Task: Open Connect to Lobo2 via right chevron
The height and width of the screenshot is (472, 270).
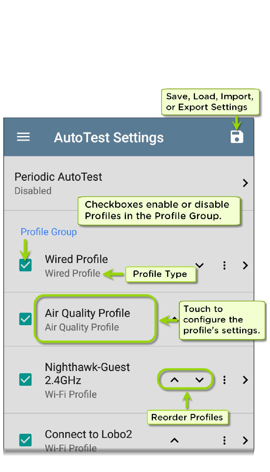Action: (x=245, y=440)
